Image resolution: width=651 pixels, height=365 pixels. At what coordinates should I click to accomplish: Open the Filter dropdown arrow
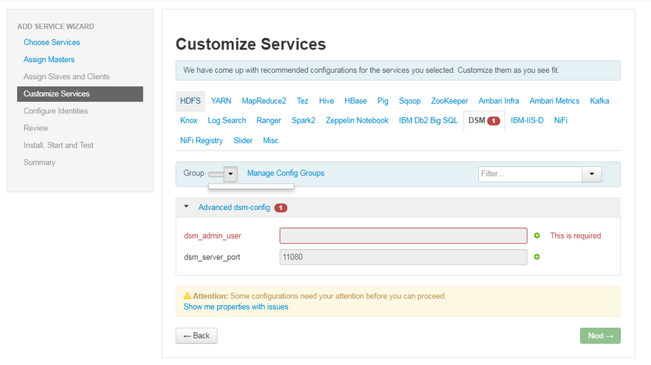[592, 174]
